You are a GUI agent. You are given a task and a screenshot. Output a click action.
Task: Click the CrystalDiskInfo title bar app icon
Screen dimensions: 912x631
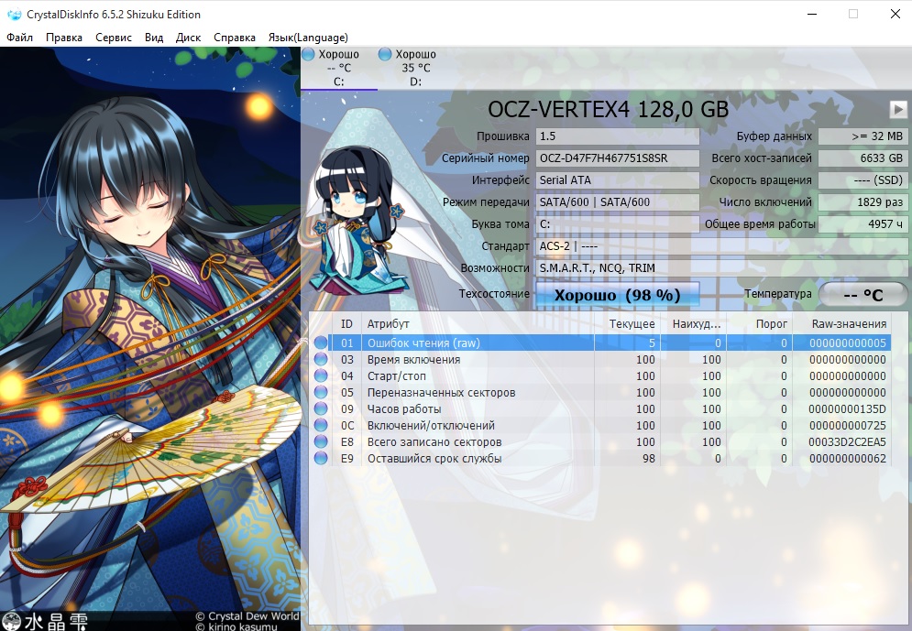click(x=14, y=15)
